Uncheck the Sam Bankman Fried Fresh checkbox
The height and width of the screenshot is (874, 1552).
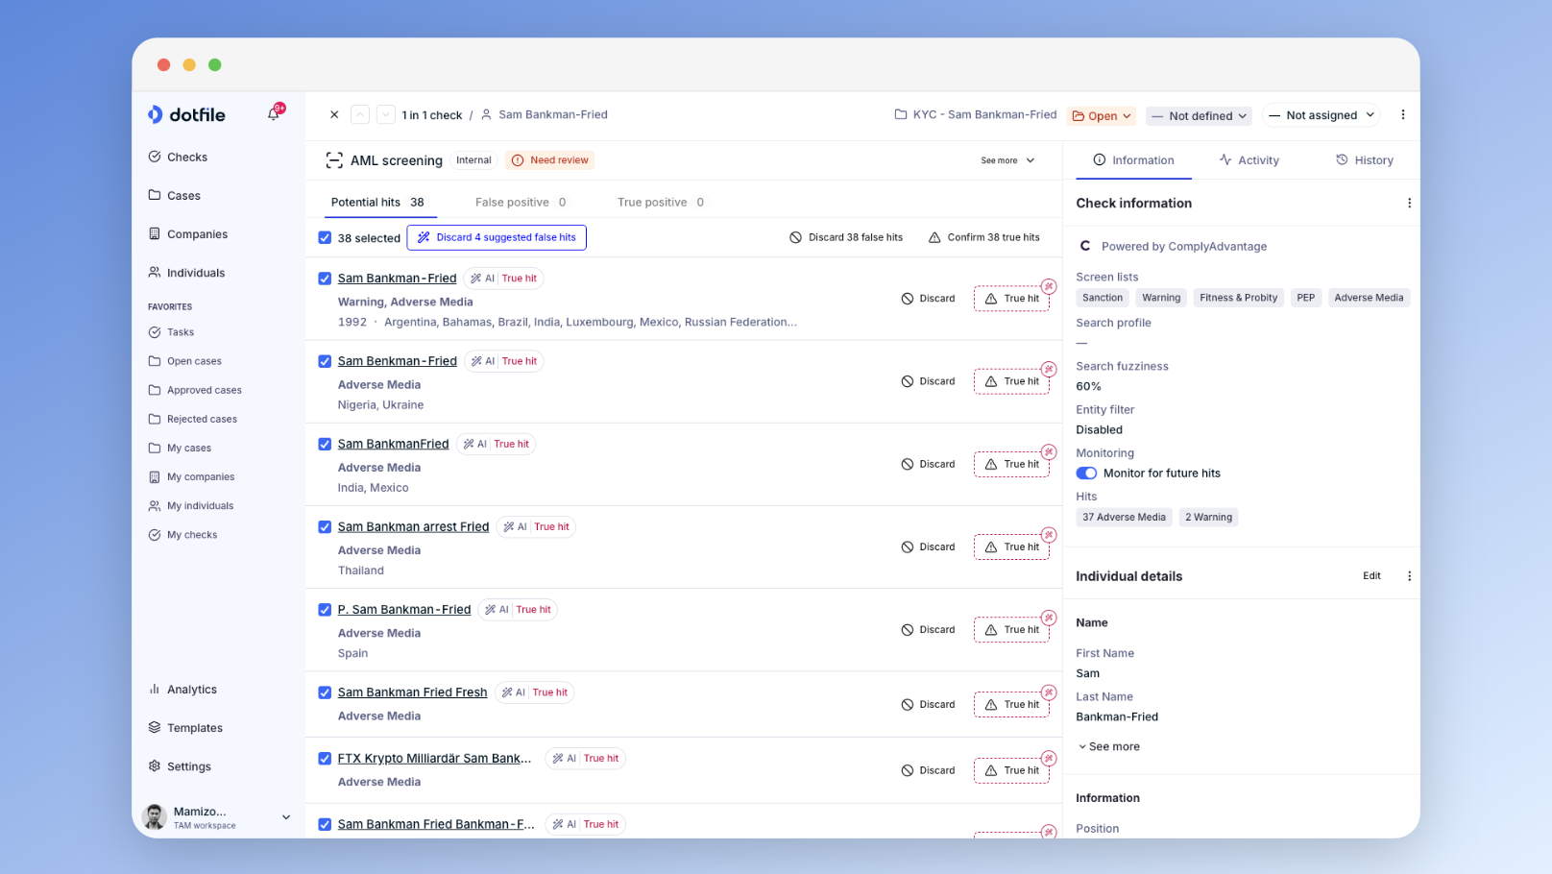(325, 692)
